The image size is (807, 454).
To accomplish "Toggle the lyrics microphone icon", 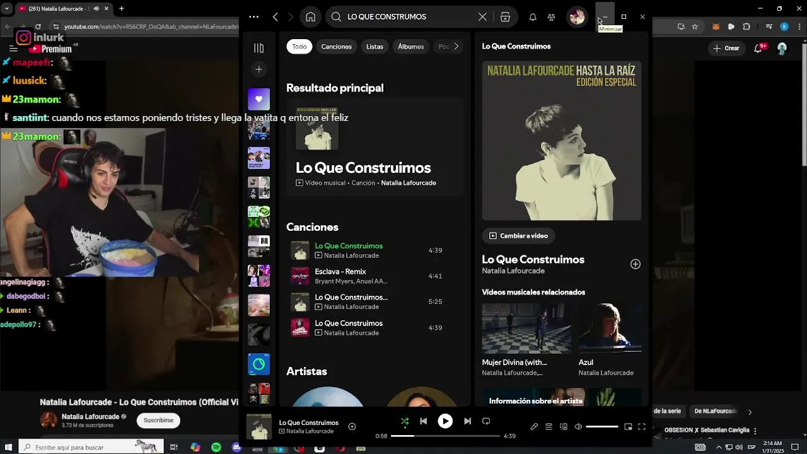I will [534, 427].
